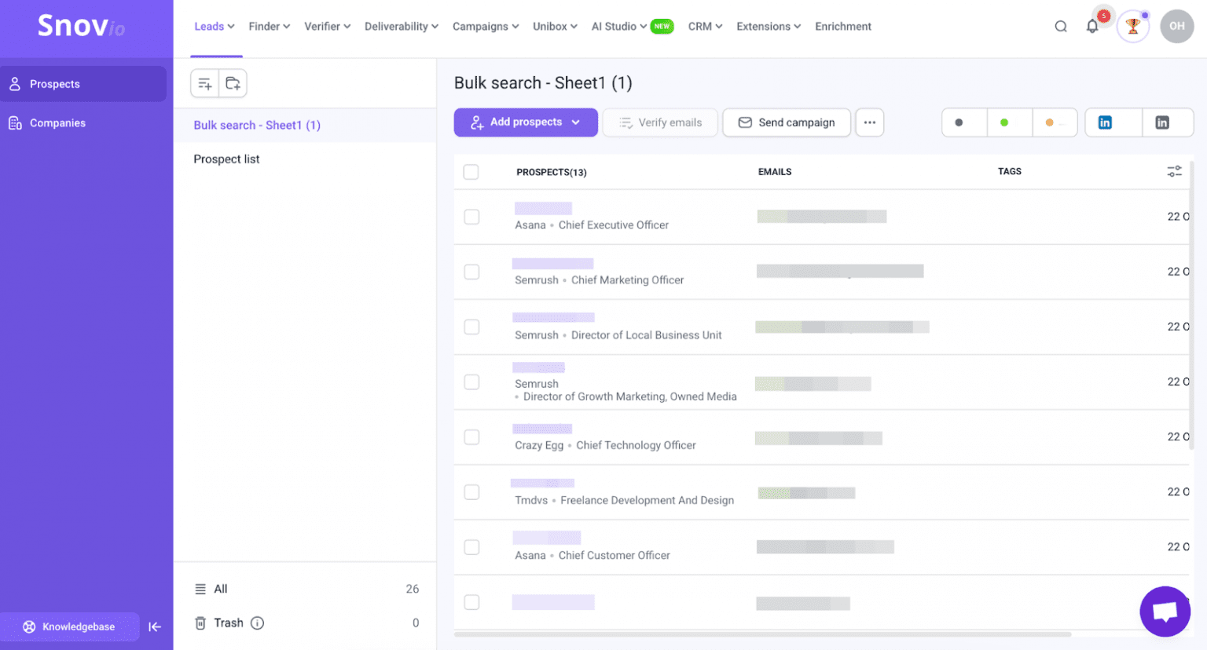Open the more options ellipsis button
This screenshot has height=650, width=1207.
pos(869,122)
